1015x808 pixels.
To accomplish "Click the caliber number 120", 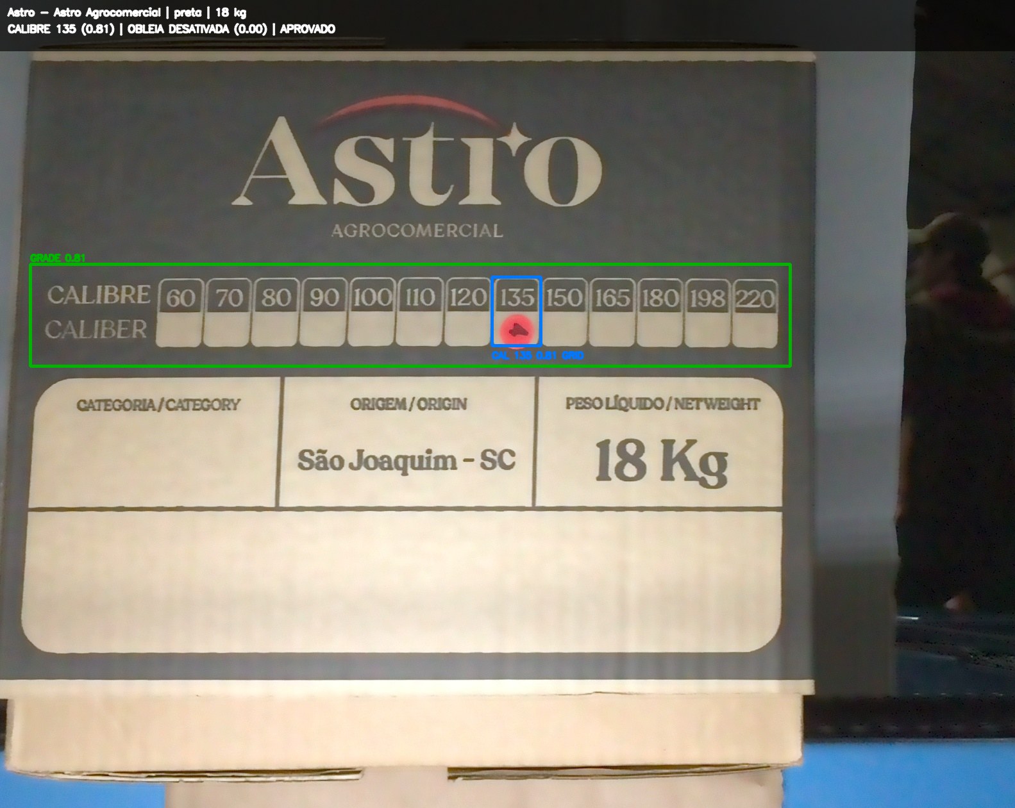I will point(468,297).
